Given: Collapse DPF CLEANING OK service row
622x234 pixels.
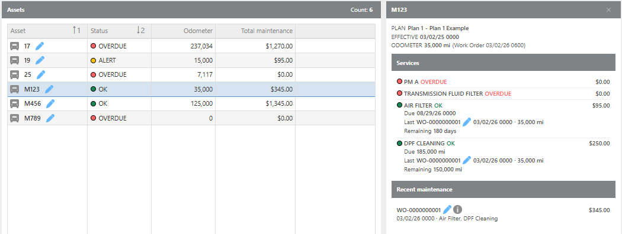Looking at the screenshot, I should (503, 157).
